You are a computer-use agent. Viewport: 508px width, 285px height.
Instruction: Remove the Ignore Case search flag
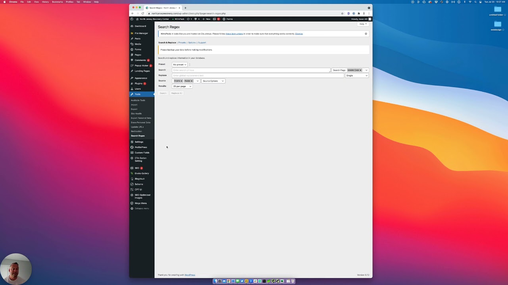[x=360, y=70]
